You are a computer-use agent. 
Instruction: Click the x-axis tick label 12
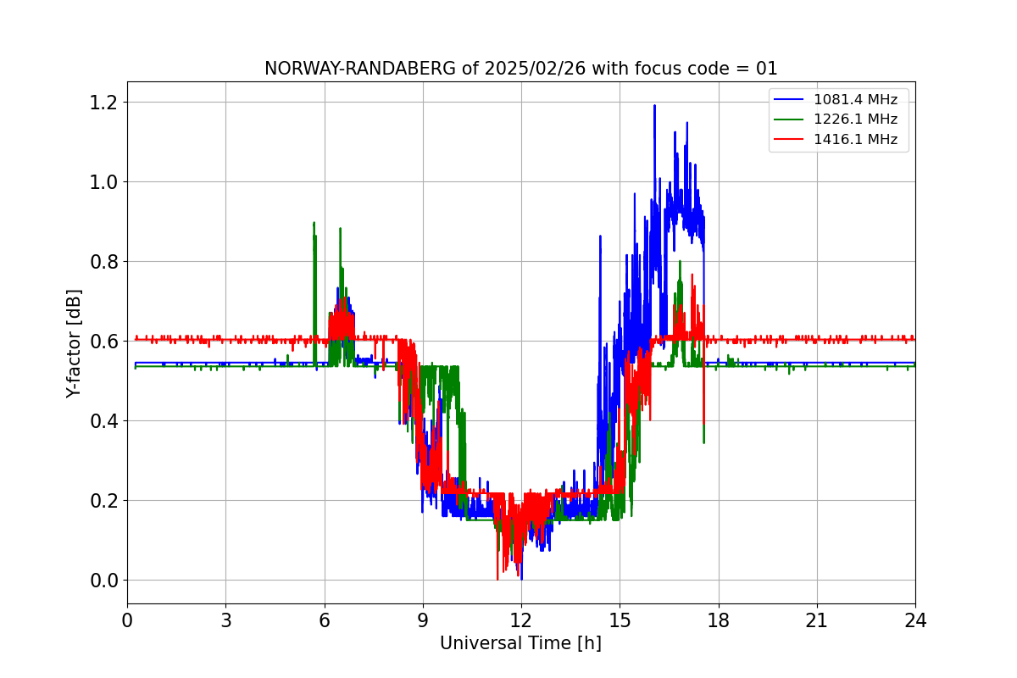point(521,620)
